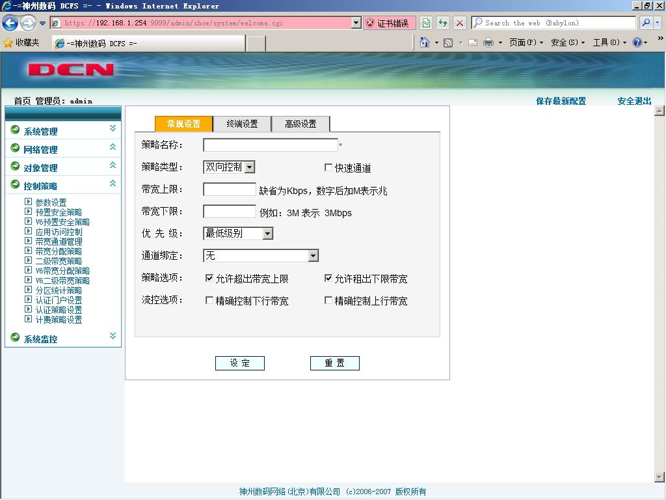The height and width of the screenshot is (500, 666).
Task: Uncheck 允许超出带宽上限 checkbox
Action: pos(209,278)
